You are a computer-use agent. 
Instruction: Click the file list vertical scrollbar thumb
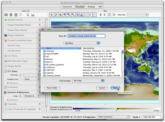pos(122,52)
